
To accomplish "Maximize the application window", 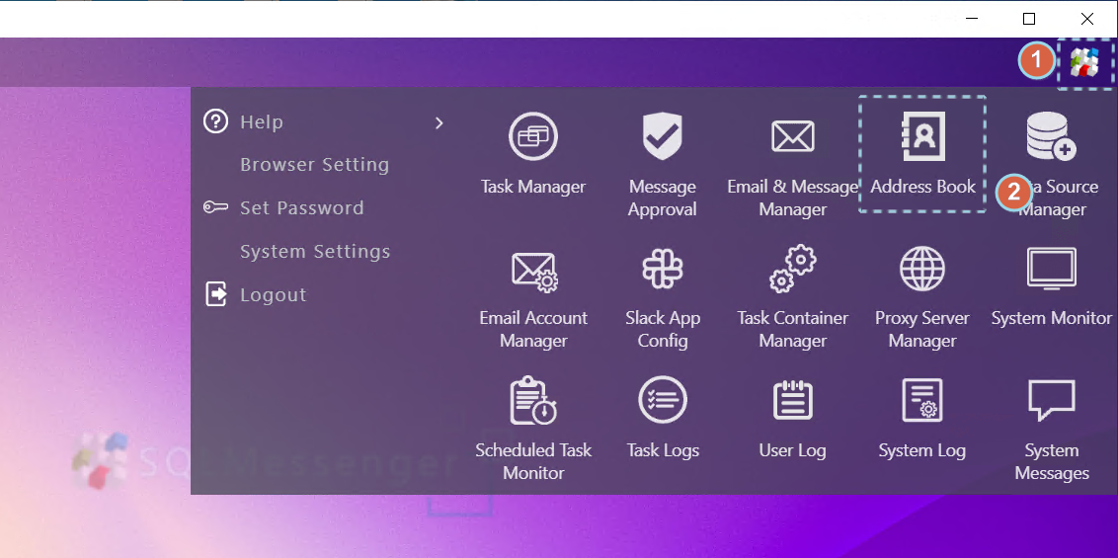I will 1029,19.
